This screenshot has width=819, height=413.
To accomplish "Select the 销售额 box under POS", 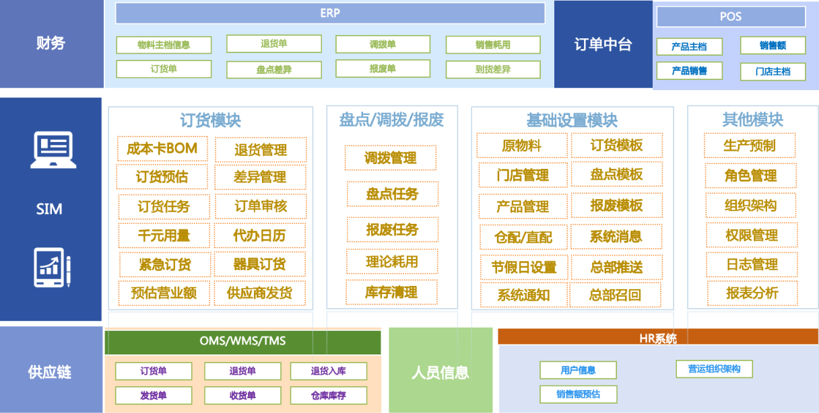I will tap(773, 46).
